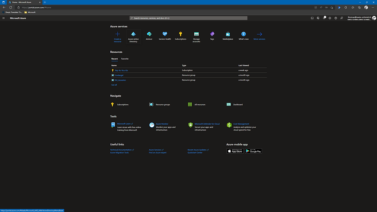Switch to the Favorite resources tab
The image size is (377, 212).
coord(125,58)
